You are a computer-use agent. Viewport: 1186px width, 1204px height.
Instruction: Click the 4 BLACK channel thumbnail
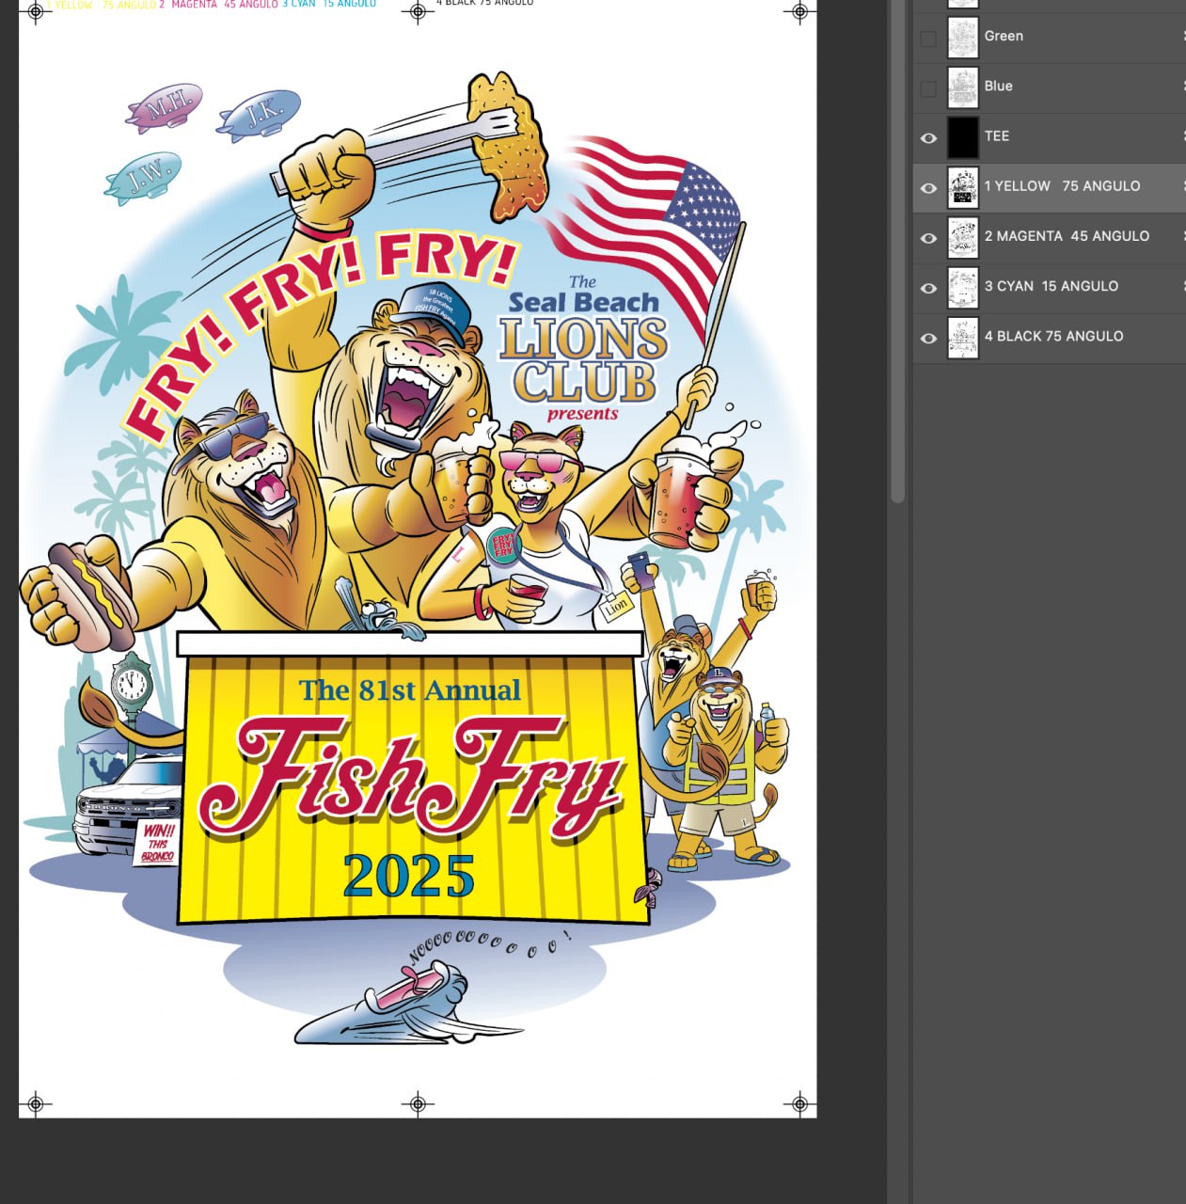click(962, 337)
